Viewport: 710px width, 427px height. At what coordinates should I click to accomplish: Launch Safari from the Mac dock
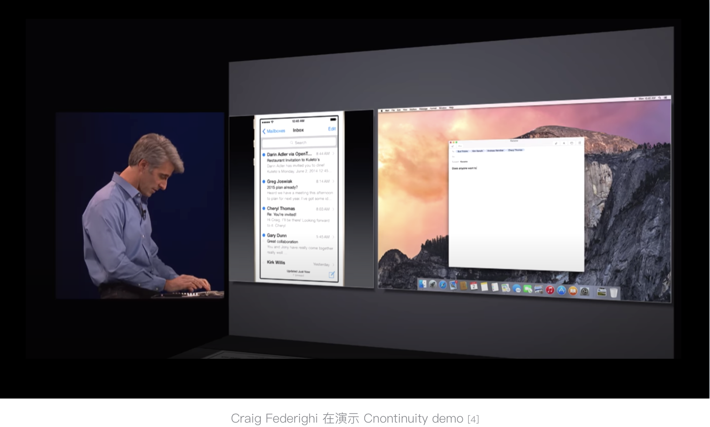(443, 285)
